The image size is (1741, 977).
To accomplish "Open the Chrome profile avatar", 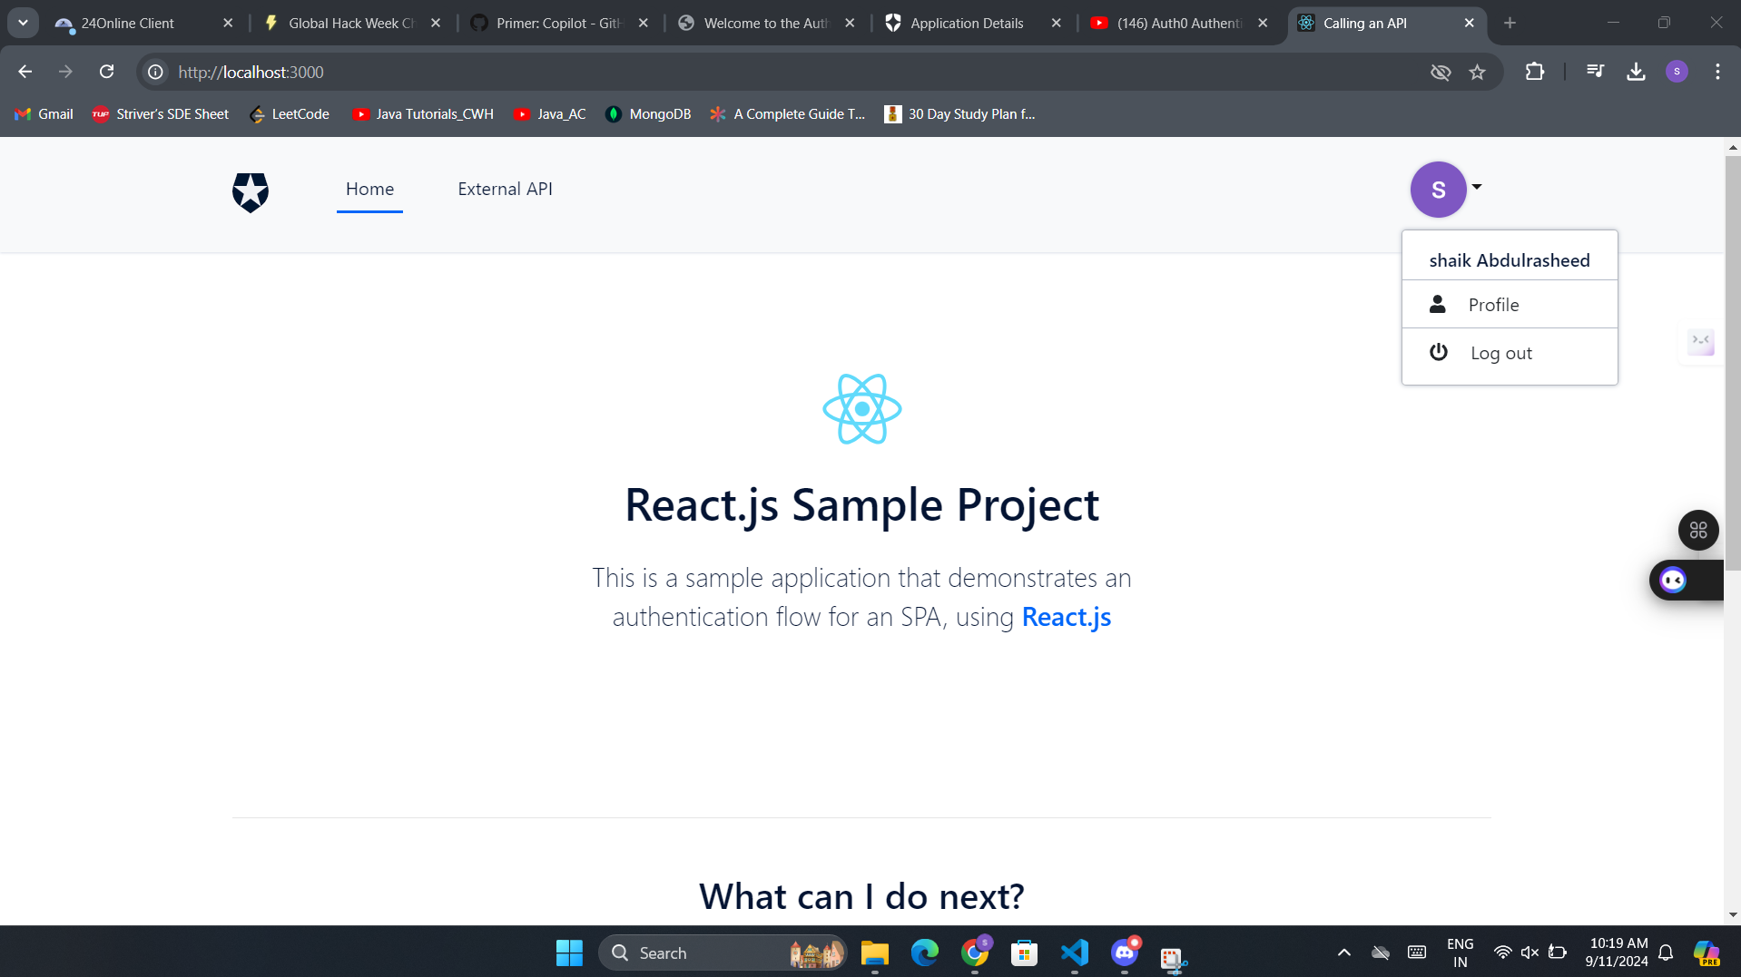I will 1677,72.
